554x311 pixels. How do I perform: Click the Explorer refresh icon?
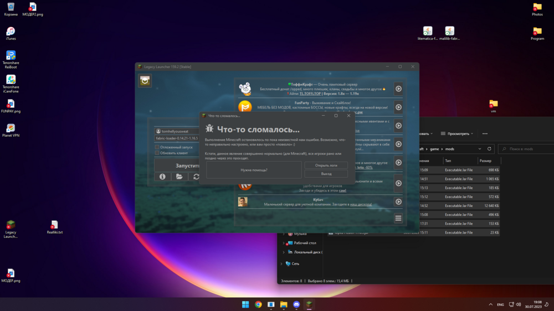[489, 149]
